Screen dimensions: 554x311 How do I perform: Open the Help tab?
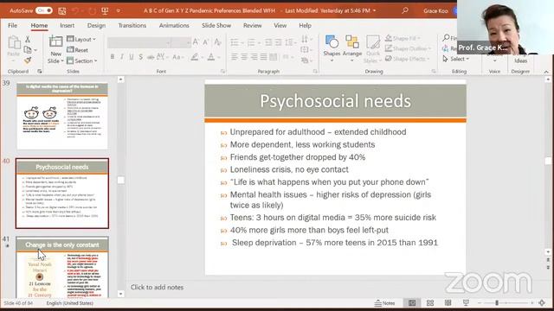click(x=305, y=25)
